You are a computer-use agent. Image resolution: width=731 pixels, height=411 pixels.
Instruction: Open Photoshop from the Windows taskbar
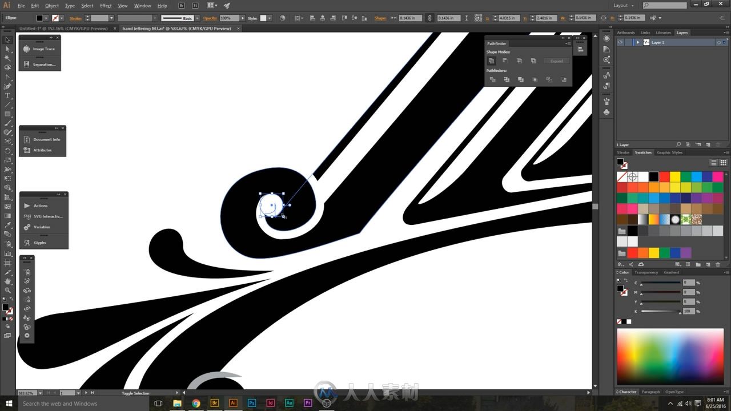pos(252,403)
